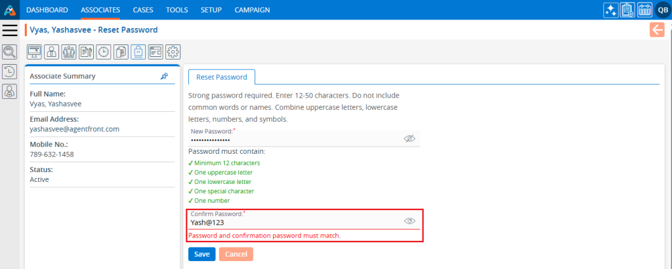The image size is (672, 269).
Task: Open the CASES menu
Action: pyautogui.click(x=143, y=10)
